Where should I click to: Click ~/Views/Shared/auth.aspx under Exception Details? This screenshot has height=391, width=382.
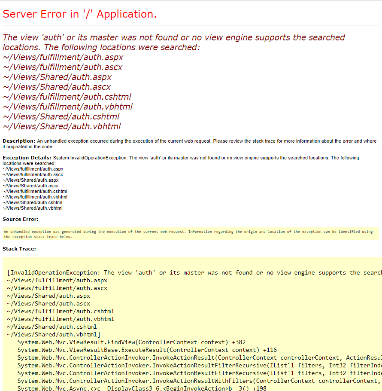30,180
